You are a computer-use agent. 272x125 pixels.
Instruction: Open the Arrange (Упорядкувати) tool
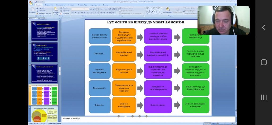(168, 10)
